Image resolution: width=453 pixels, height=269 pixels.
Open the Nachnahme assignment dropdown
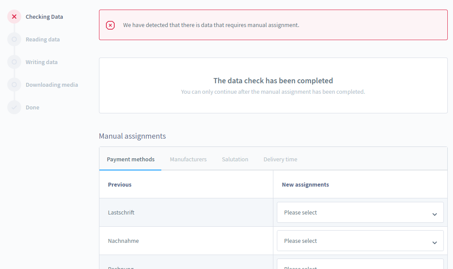tap(360, 241)
